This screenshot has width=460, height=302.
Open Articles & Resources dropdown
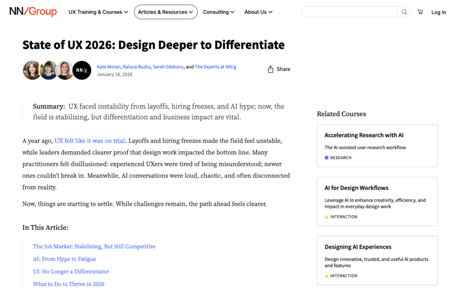click(165, 12)
